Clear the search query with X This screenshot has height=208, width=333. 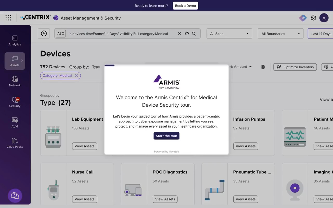tap(180, 34)
